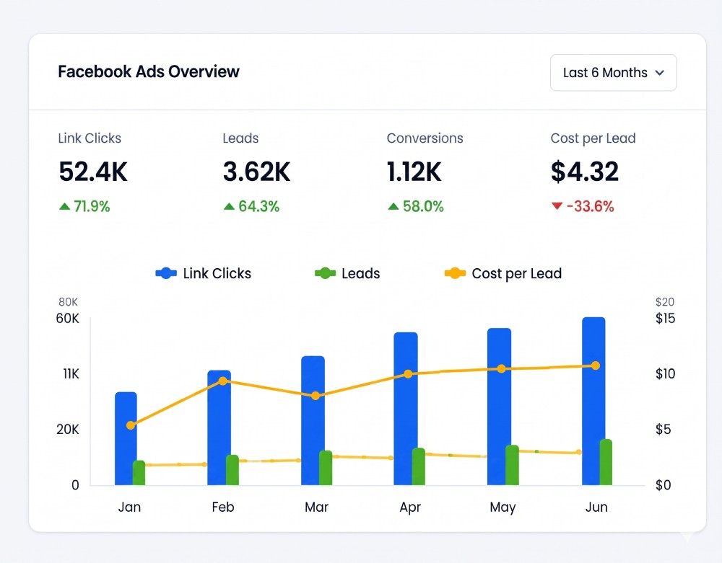
Task: Click the green Leads bar for Jan
Action: pos(139,473)
